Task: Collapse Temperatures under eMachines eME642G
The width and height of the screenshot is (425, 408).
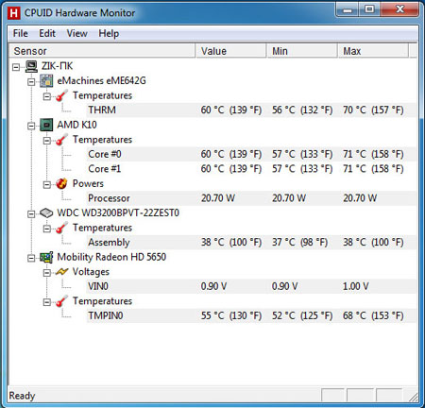Action: pos(46,96)
